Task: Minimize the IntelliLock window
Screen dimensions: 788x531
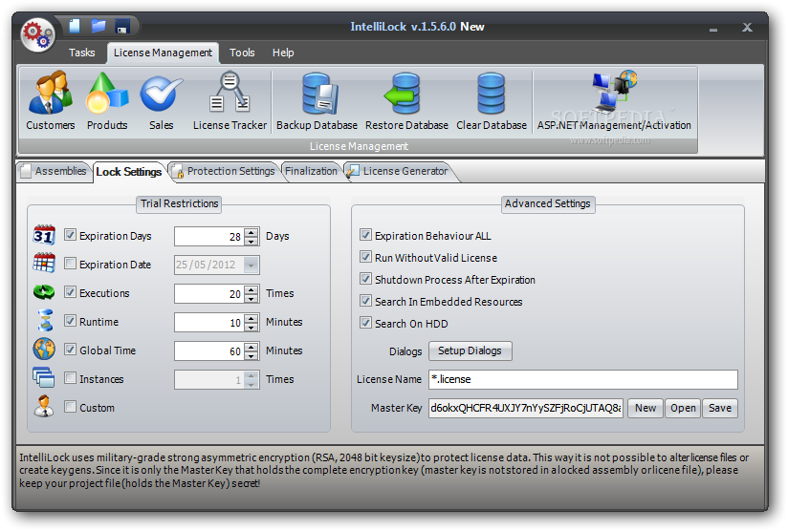Action: 713,30
